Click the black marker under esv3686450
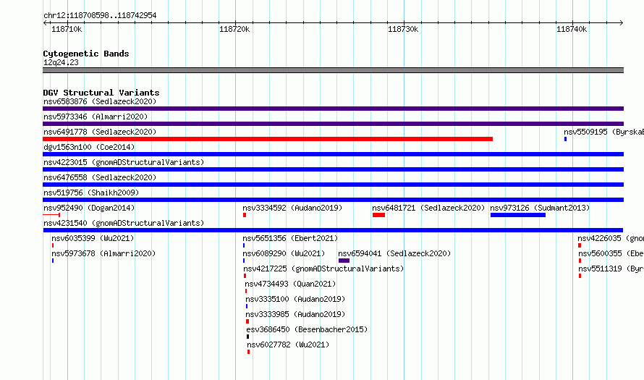Viewport: 644px width, 380px height. pyautogui.click(x=247, y=337)
